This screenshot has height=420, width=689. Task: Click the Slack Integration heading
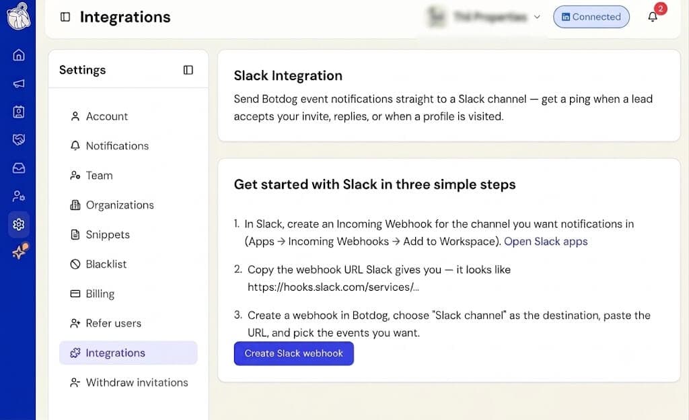pyautogui.click(x=288, y=75)
